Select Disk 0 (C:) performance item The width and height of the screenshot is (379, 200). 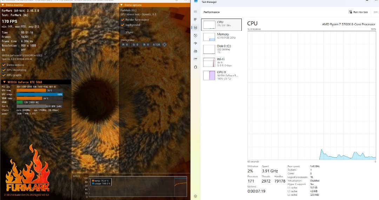[221, 49]
